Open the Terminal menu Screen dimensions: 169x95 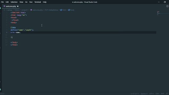pos(37,2)
